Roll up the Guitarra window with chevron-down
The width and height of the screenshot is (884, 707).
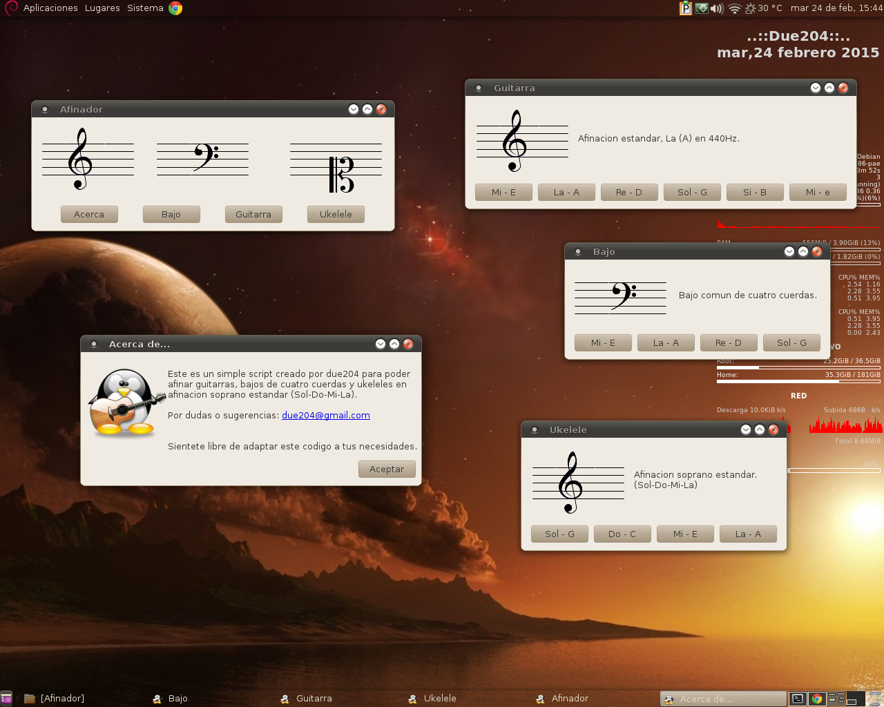click(x=816, y=88)
